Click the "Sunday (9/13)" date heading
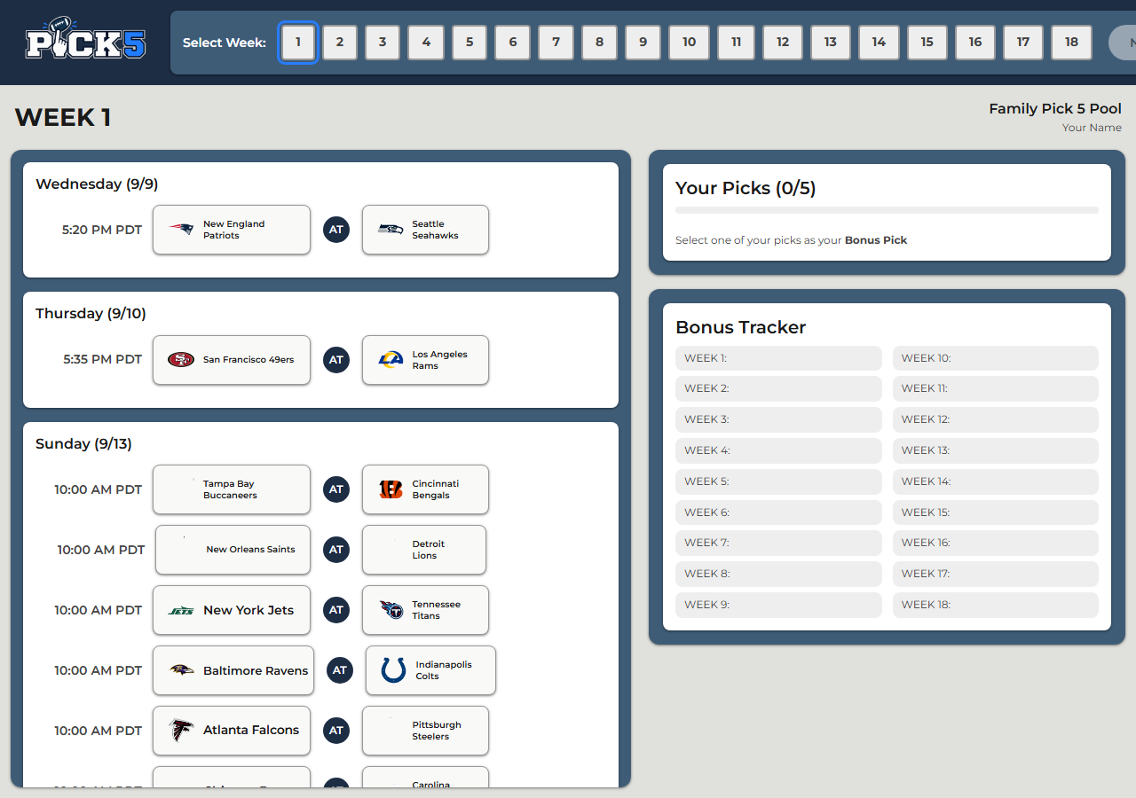This screenshot has height=798, width=1136. pyautogui.click(x=83, y=444)
